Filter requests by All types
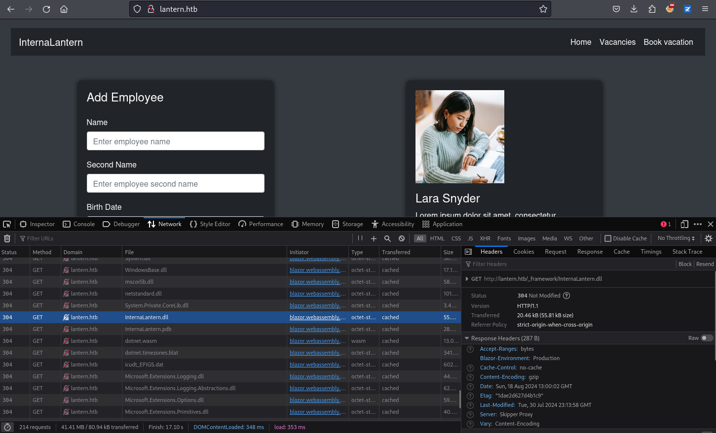716x433 pixels. (420, 238)
